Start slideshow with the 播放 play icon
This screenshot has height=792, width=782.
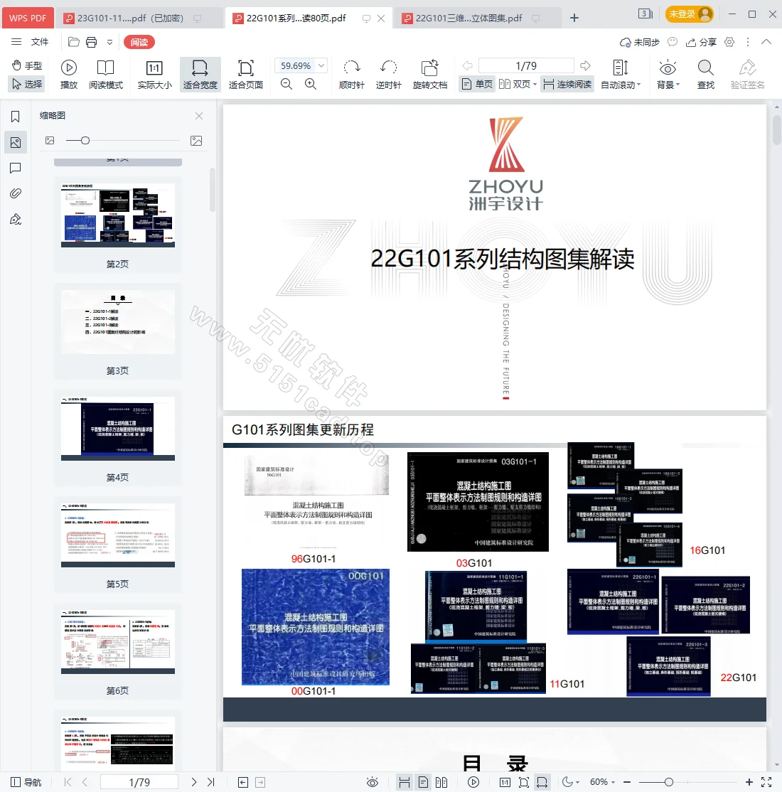(x=68, y=69)
